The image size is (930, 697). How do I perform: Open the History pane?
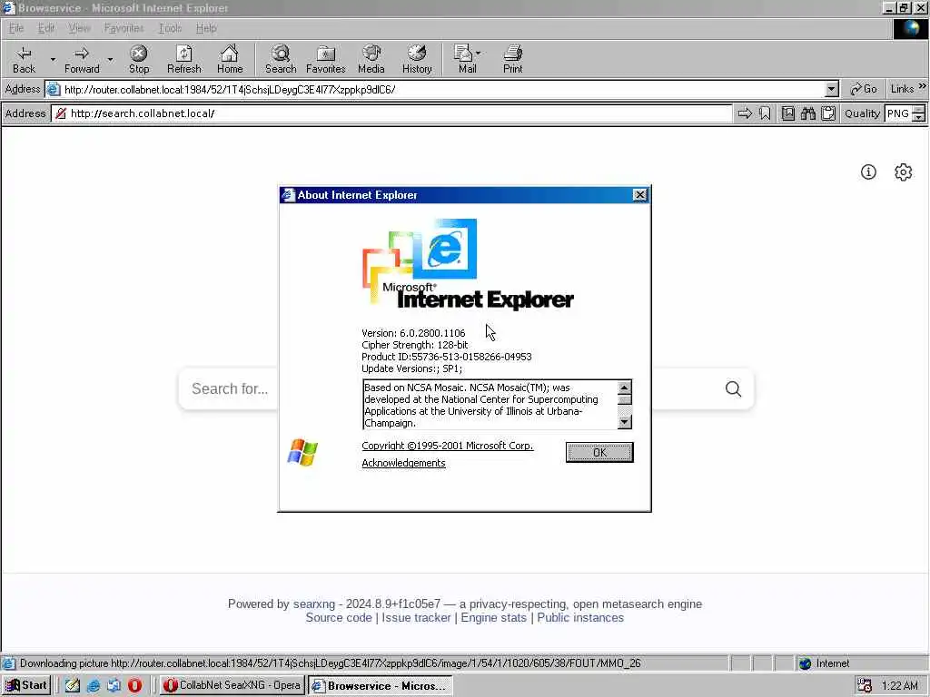coord(417,60)
